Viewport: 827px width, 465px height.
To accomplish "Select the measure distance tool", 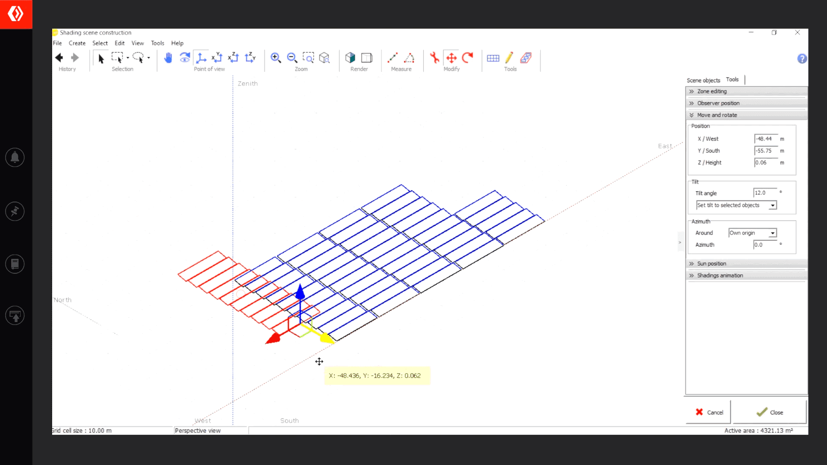I will [393, 57].
